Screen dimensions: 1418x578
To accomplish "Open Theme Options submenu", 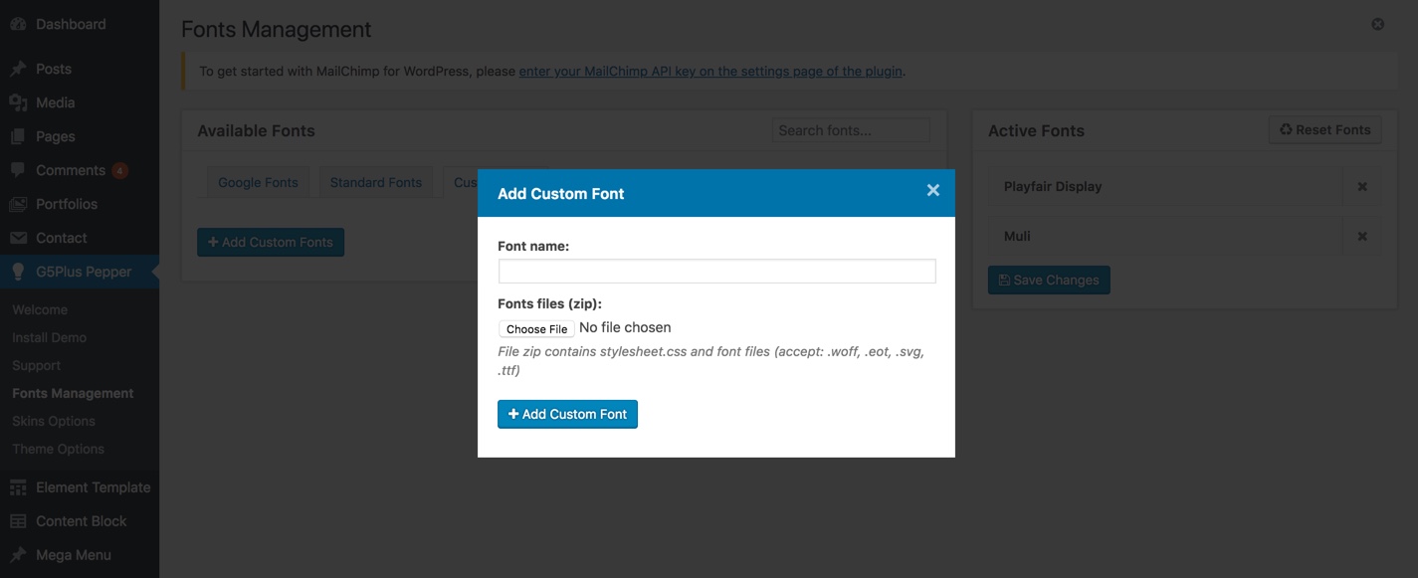I will 58,449.
